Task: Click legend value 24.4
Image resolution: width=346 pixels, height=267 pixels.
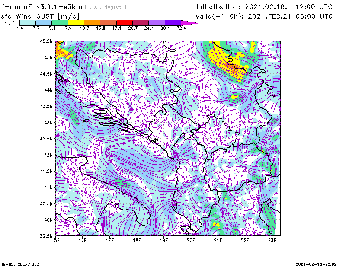Action: click(149, 28)
